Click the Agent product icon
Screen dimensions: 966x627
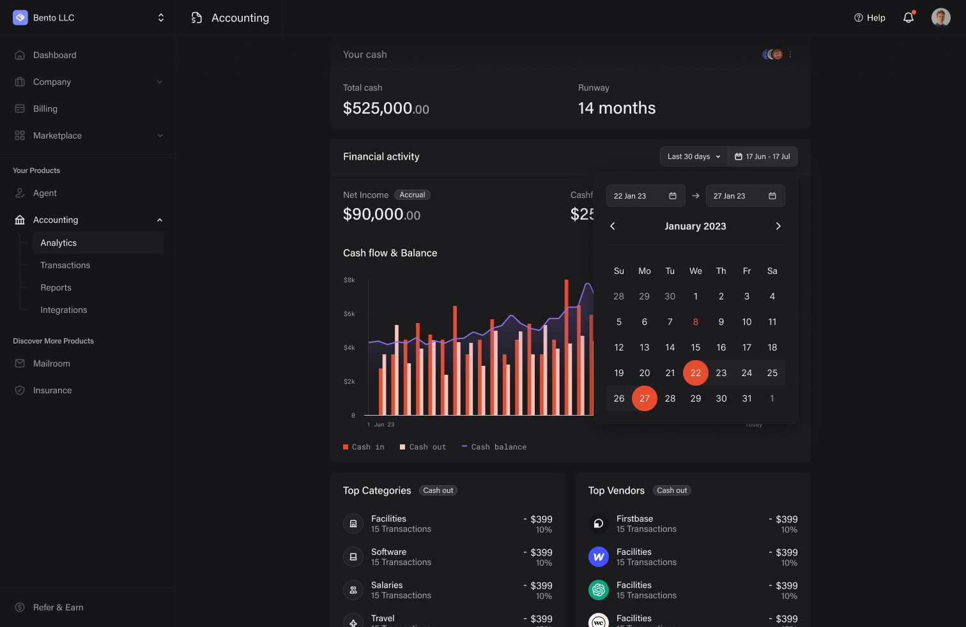coord(20,193)
